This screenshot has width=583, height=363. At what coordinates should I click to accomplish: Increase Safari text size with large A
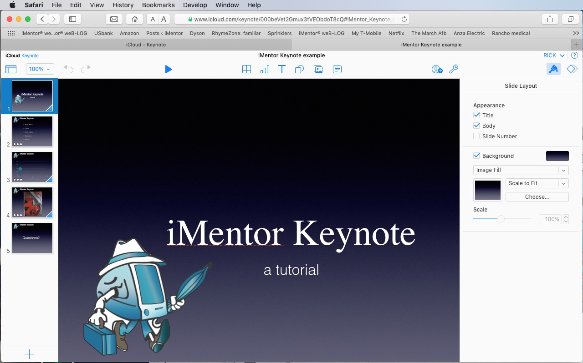click(164, 19)
